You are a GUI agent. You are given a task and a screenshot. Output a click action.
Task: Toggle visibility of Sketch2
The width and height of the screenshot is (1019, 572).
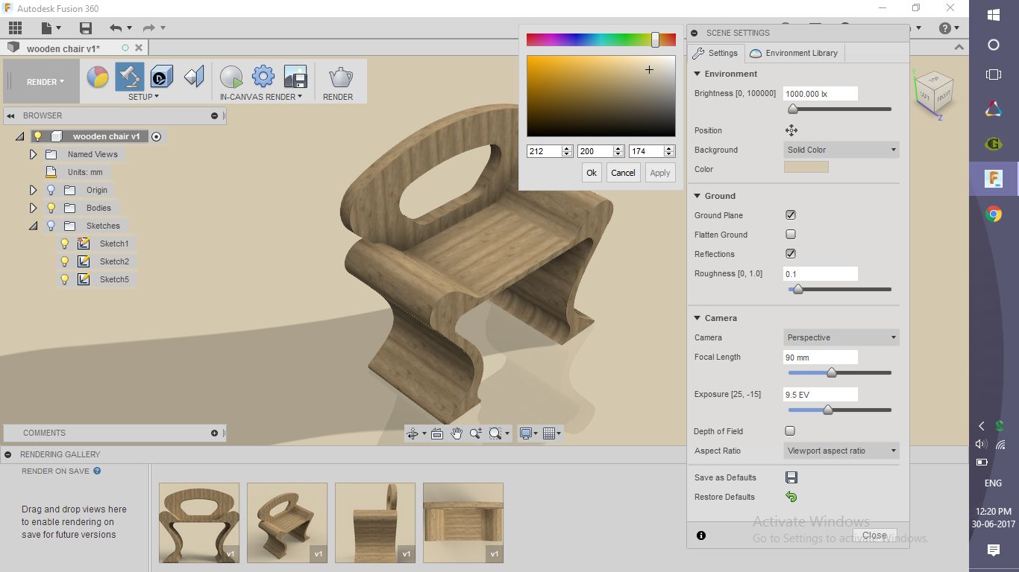click(x=65, y=261)
